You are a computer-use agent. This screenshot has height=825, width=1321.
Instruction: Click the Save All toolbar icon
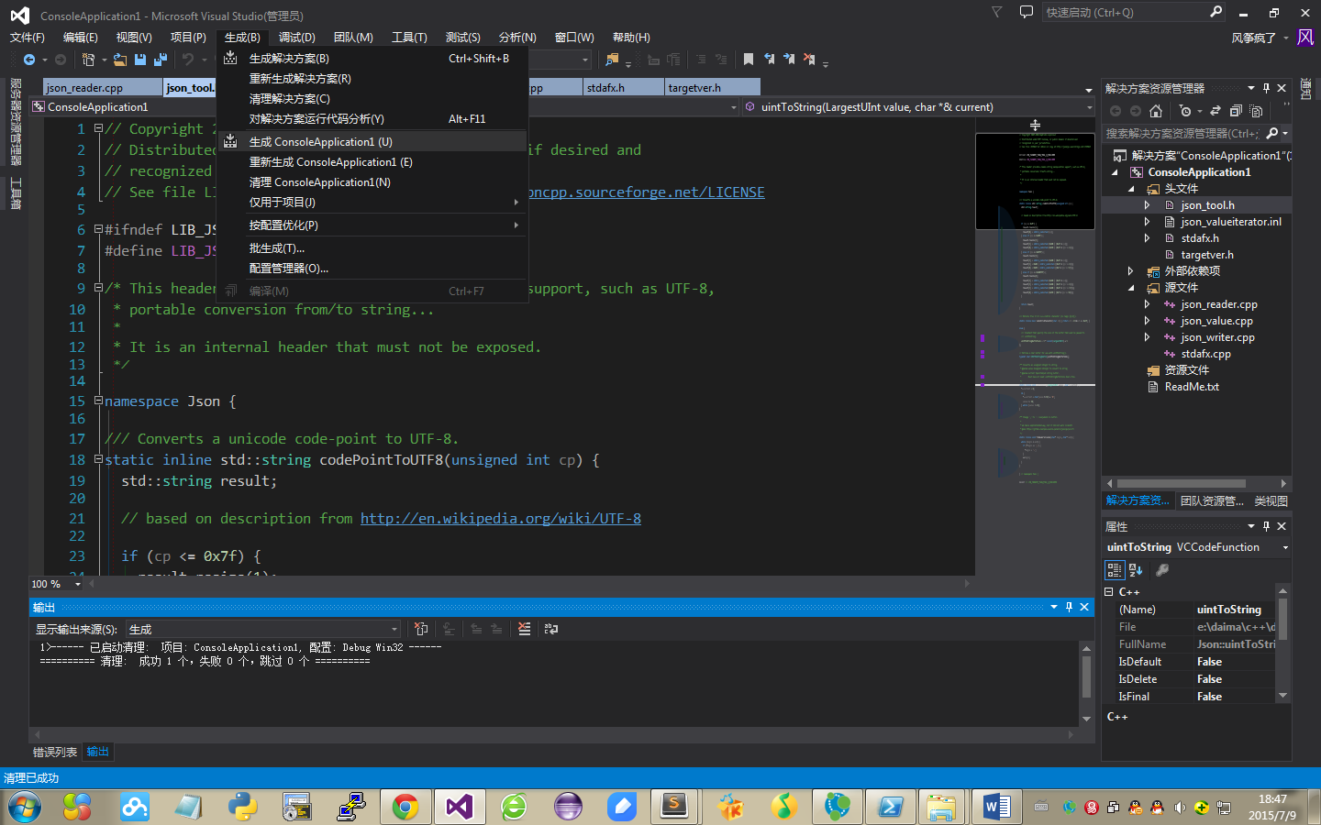(161, 60)
